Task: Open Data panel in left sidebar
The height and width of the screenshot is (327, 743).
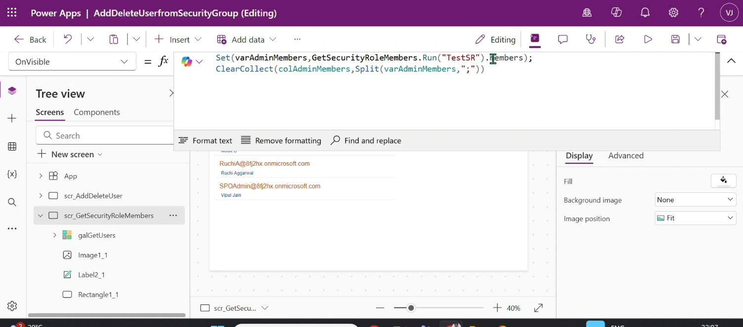Action: (12, 146)
